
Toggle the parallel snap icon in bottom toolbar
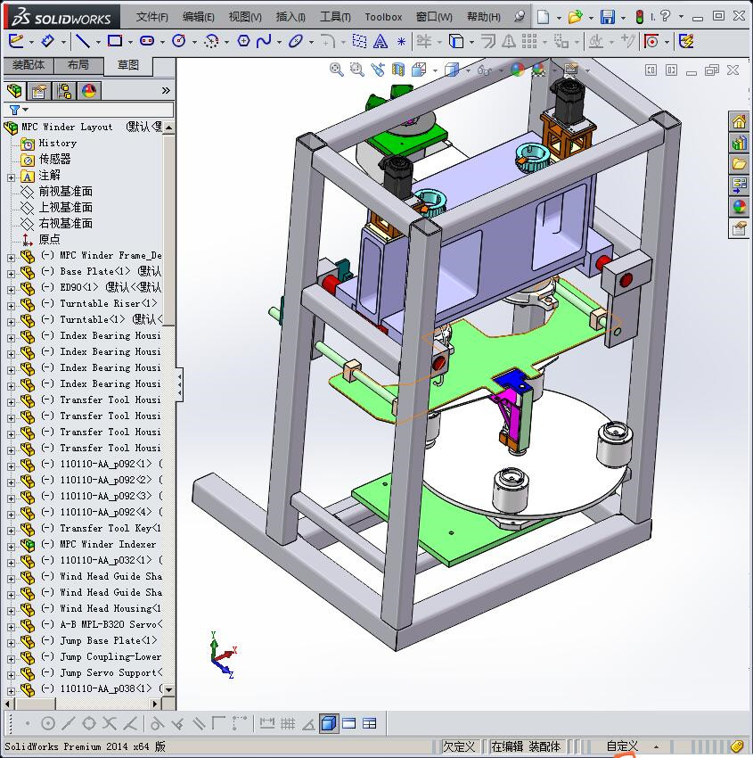tap(199, 724)
